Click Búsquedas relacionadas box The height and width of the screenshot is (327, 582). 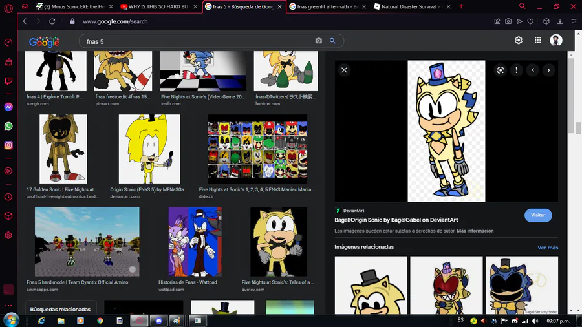(61, 309)
